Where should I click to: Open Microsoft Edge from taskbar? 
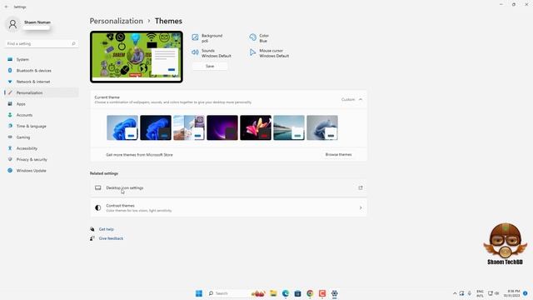tap(286, 293)
